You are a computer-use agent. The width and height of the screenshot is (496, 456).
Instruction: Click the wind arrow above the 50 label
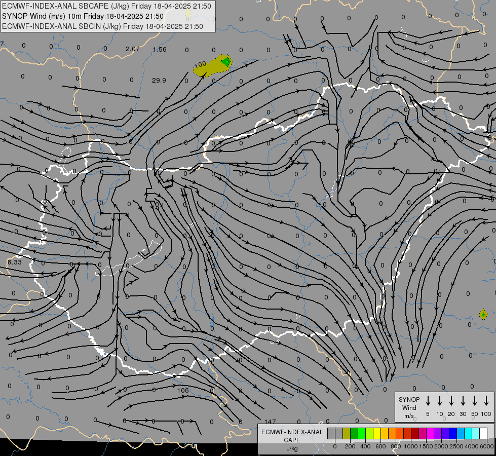point(475,401)
